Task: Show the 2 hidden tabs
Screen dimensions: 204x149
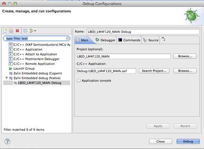Action: click(x=163, y=39)
